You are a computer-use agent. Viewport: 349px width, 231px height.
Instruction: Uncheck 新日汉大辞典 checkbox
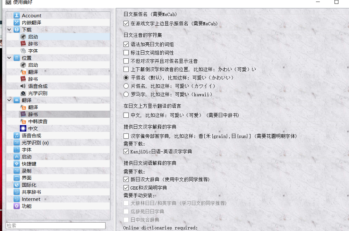click(126, 179)
